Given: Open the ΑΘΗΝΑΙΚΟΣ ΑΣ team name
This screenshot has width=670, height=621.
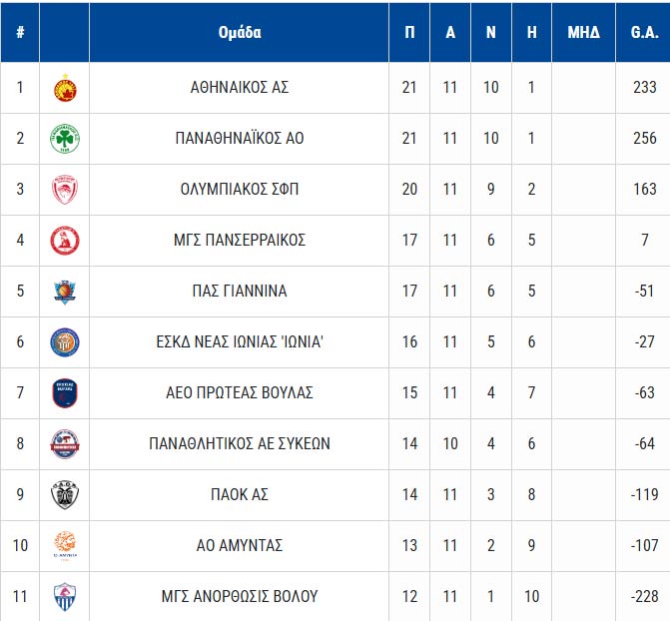Looking at the screenshot, I should tap(240, 88).
